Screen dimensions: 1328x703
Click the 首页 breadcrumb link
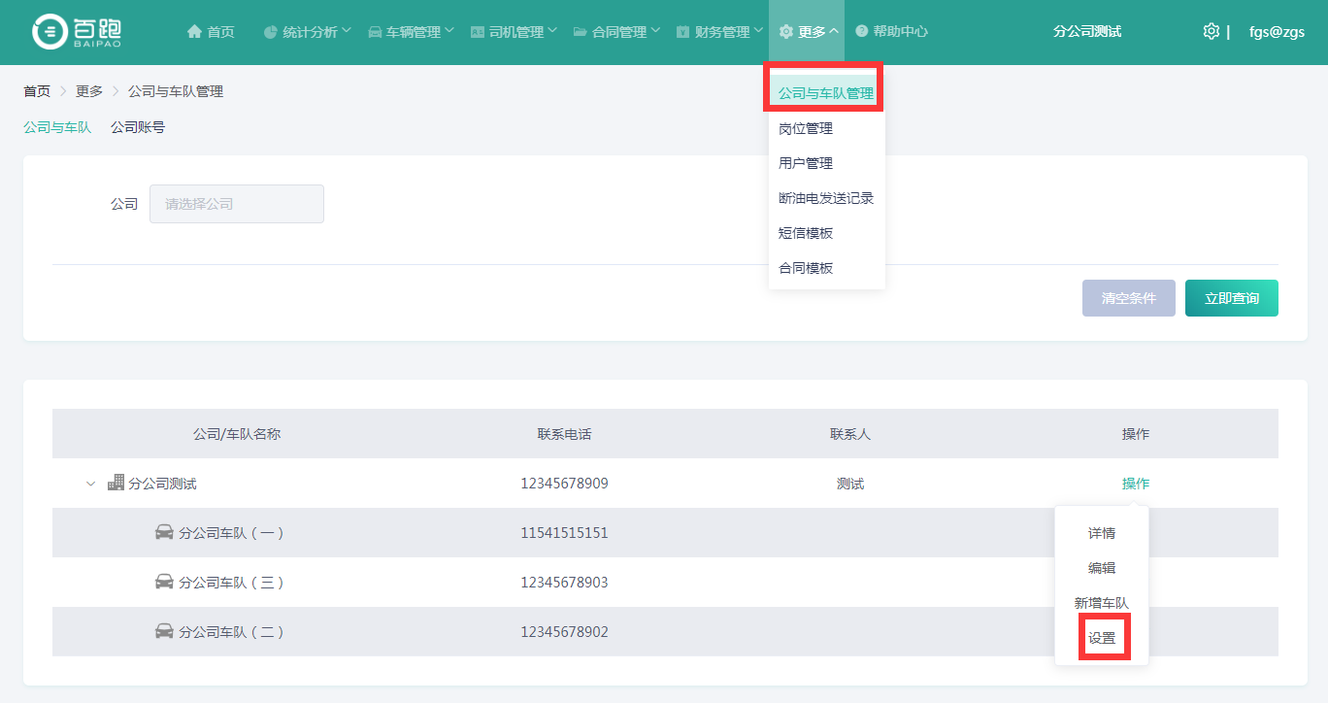point(37,91)
